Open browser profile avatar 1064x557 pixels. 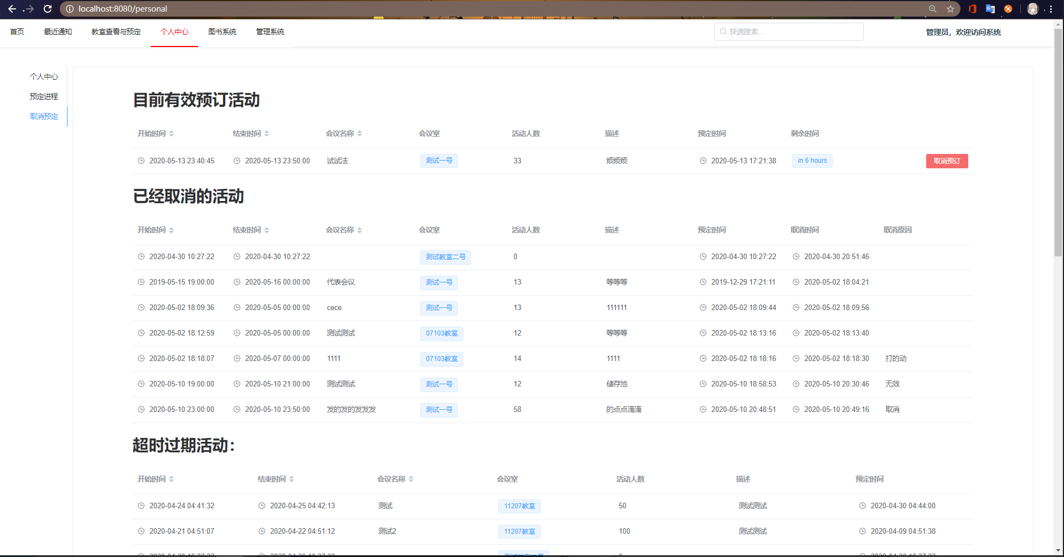[1033, 9]
